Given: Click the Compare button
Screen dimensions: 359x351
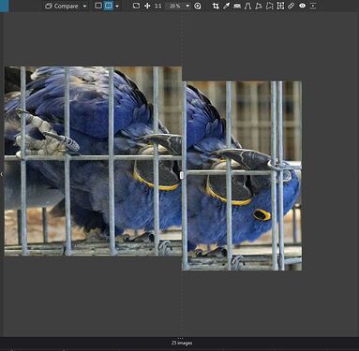Looking at the screenshot, I should (62, 6).
